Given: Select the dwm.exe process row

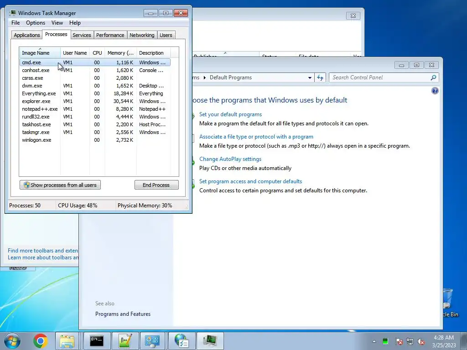Looking at the screenshot, I should 95,86.
